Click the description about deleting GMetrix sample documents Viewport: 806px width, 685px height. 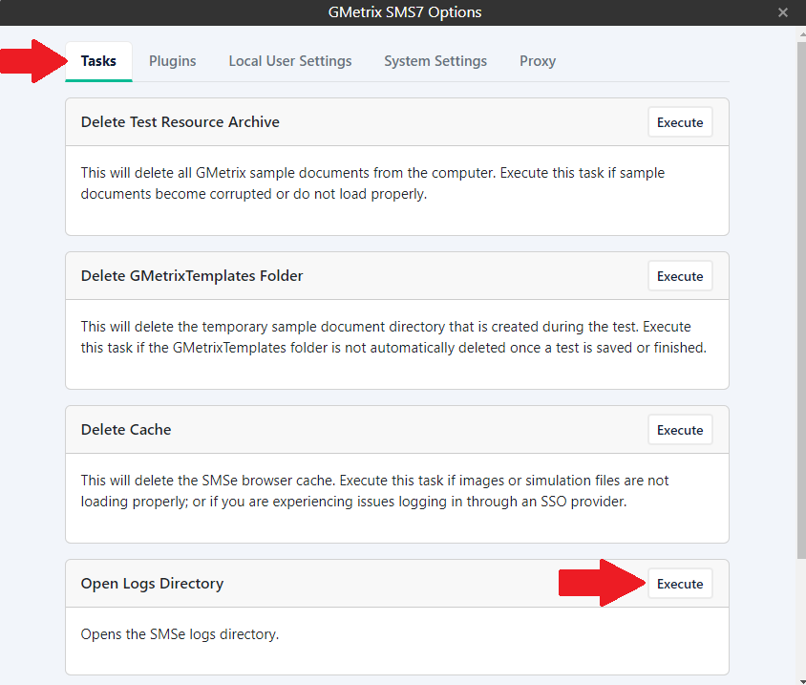click(372, 183)
